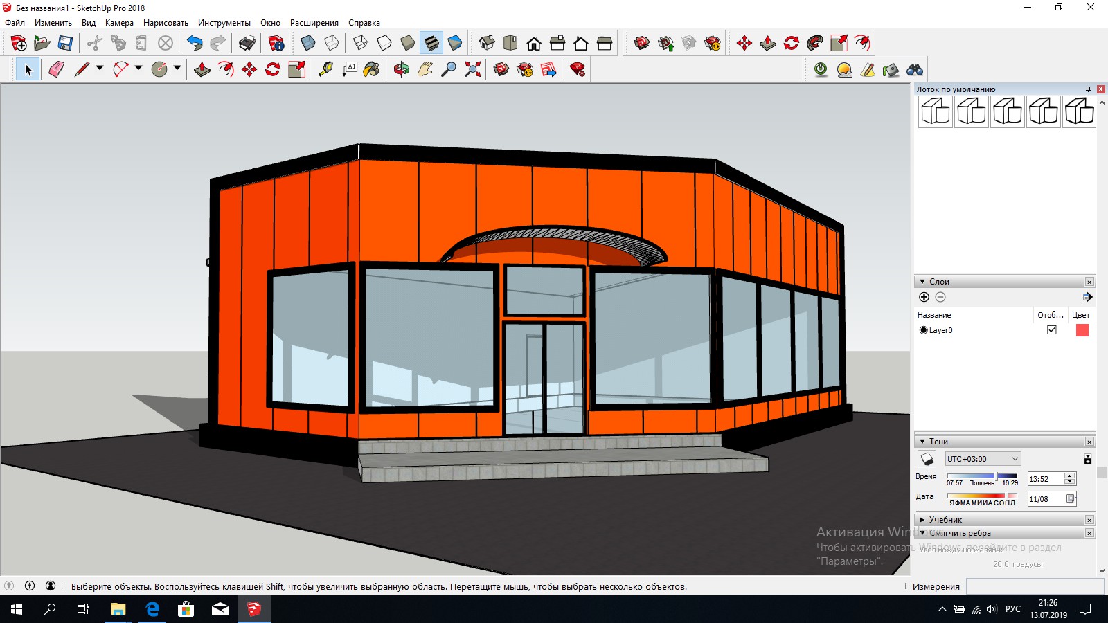Select the Layer0 active radio button

[923, 330]
